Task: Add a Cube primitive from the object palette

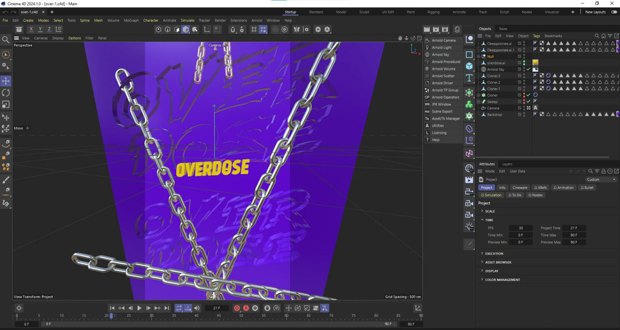Action: point(469,66)
